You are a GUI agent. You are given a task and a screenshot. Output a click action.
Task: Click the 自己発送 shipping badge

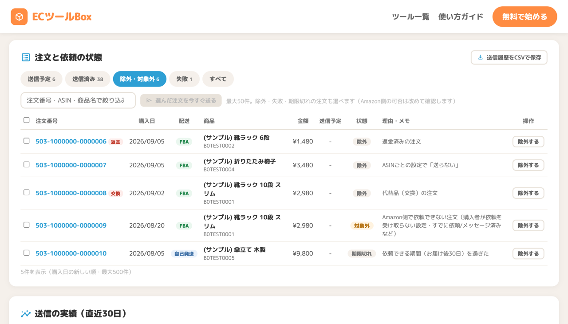coord(184,254)
